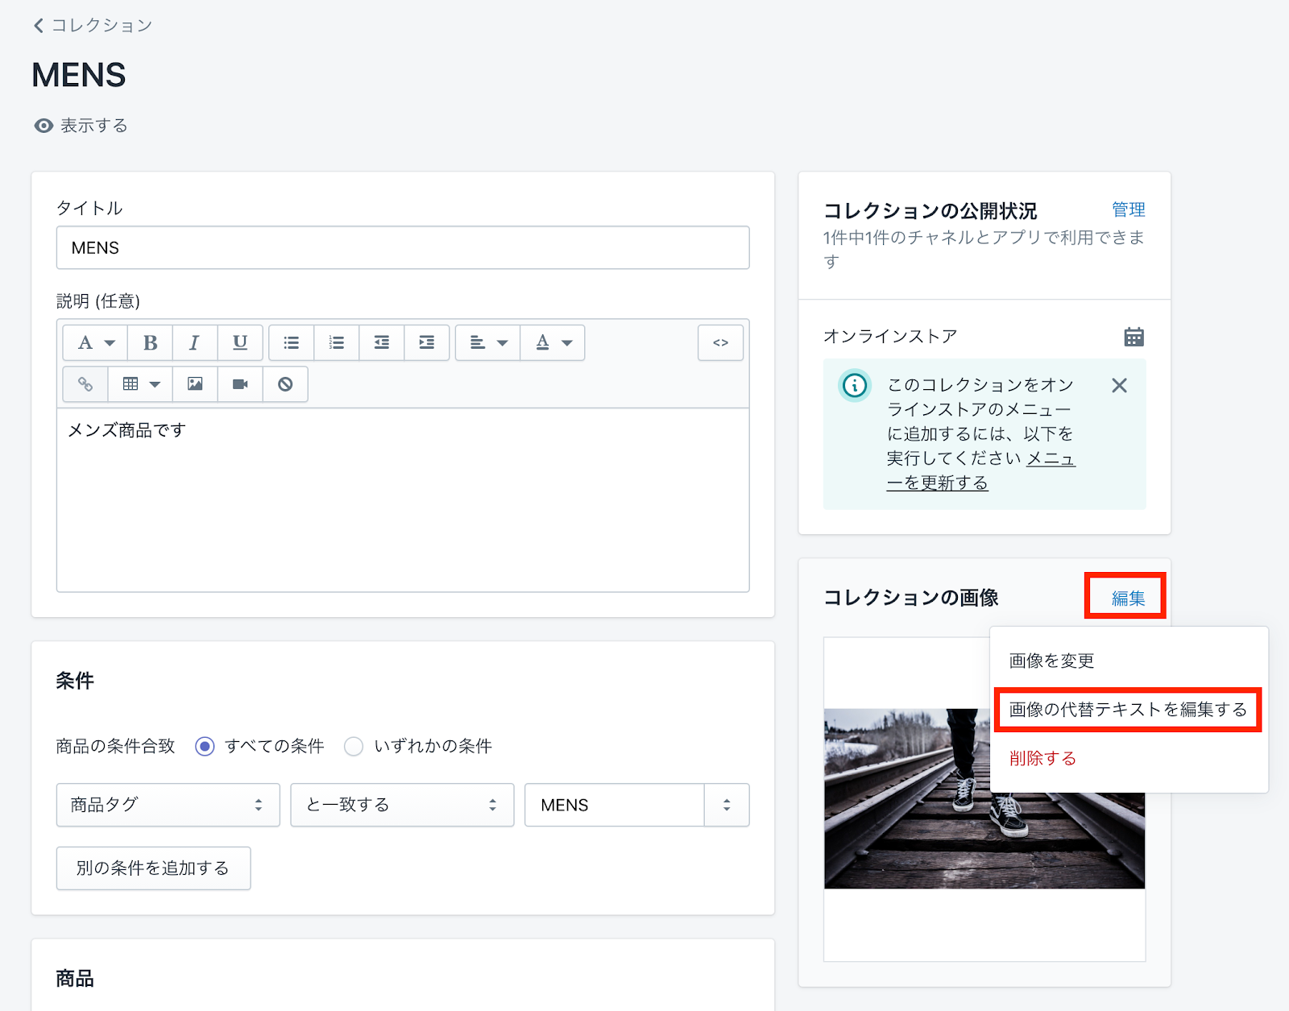Click the info icon in banner
This screenshot has width=1289, height=1011.
pos(855,386)
